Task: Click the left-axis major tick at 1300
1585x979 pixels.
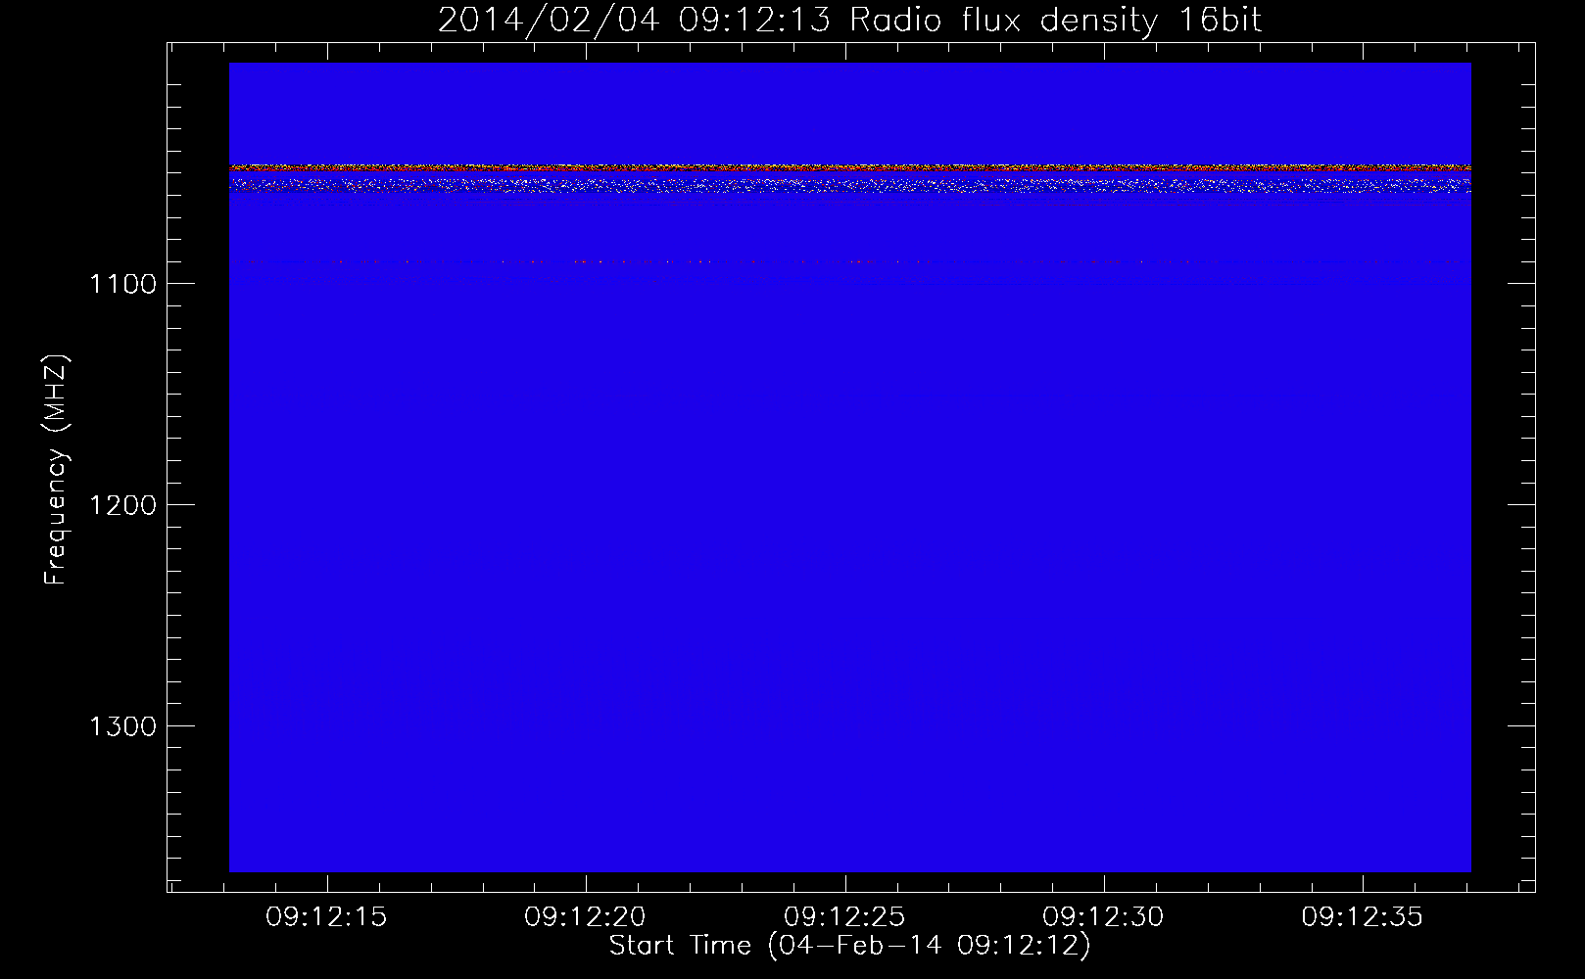Action: (x=181, y=725)
